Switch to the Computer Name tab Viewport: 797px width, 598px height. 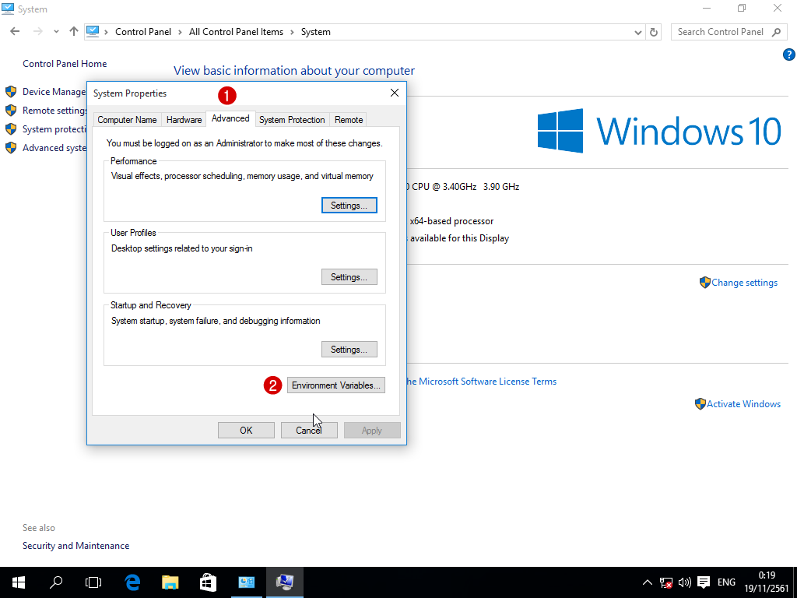tap(127, 120)
